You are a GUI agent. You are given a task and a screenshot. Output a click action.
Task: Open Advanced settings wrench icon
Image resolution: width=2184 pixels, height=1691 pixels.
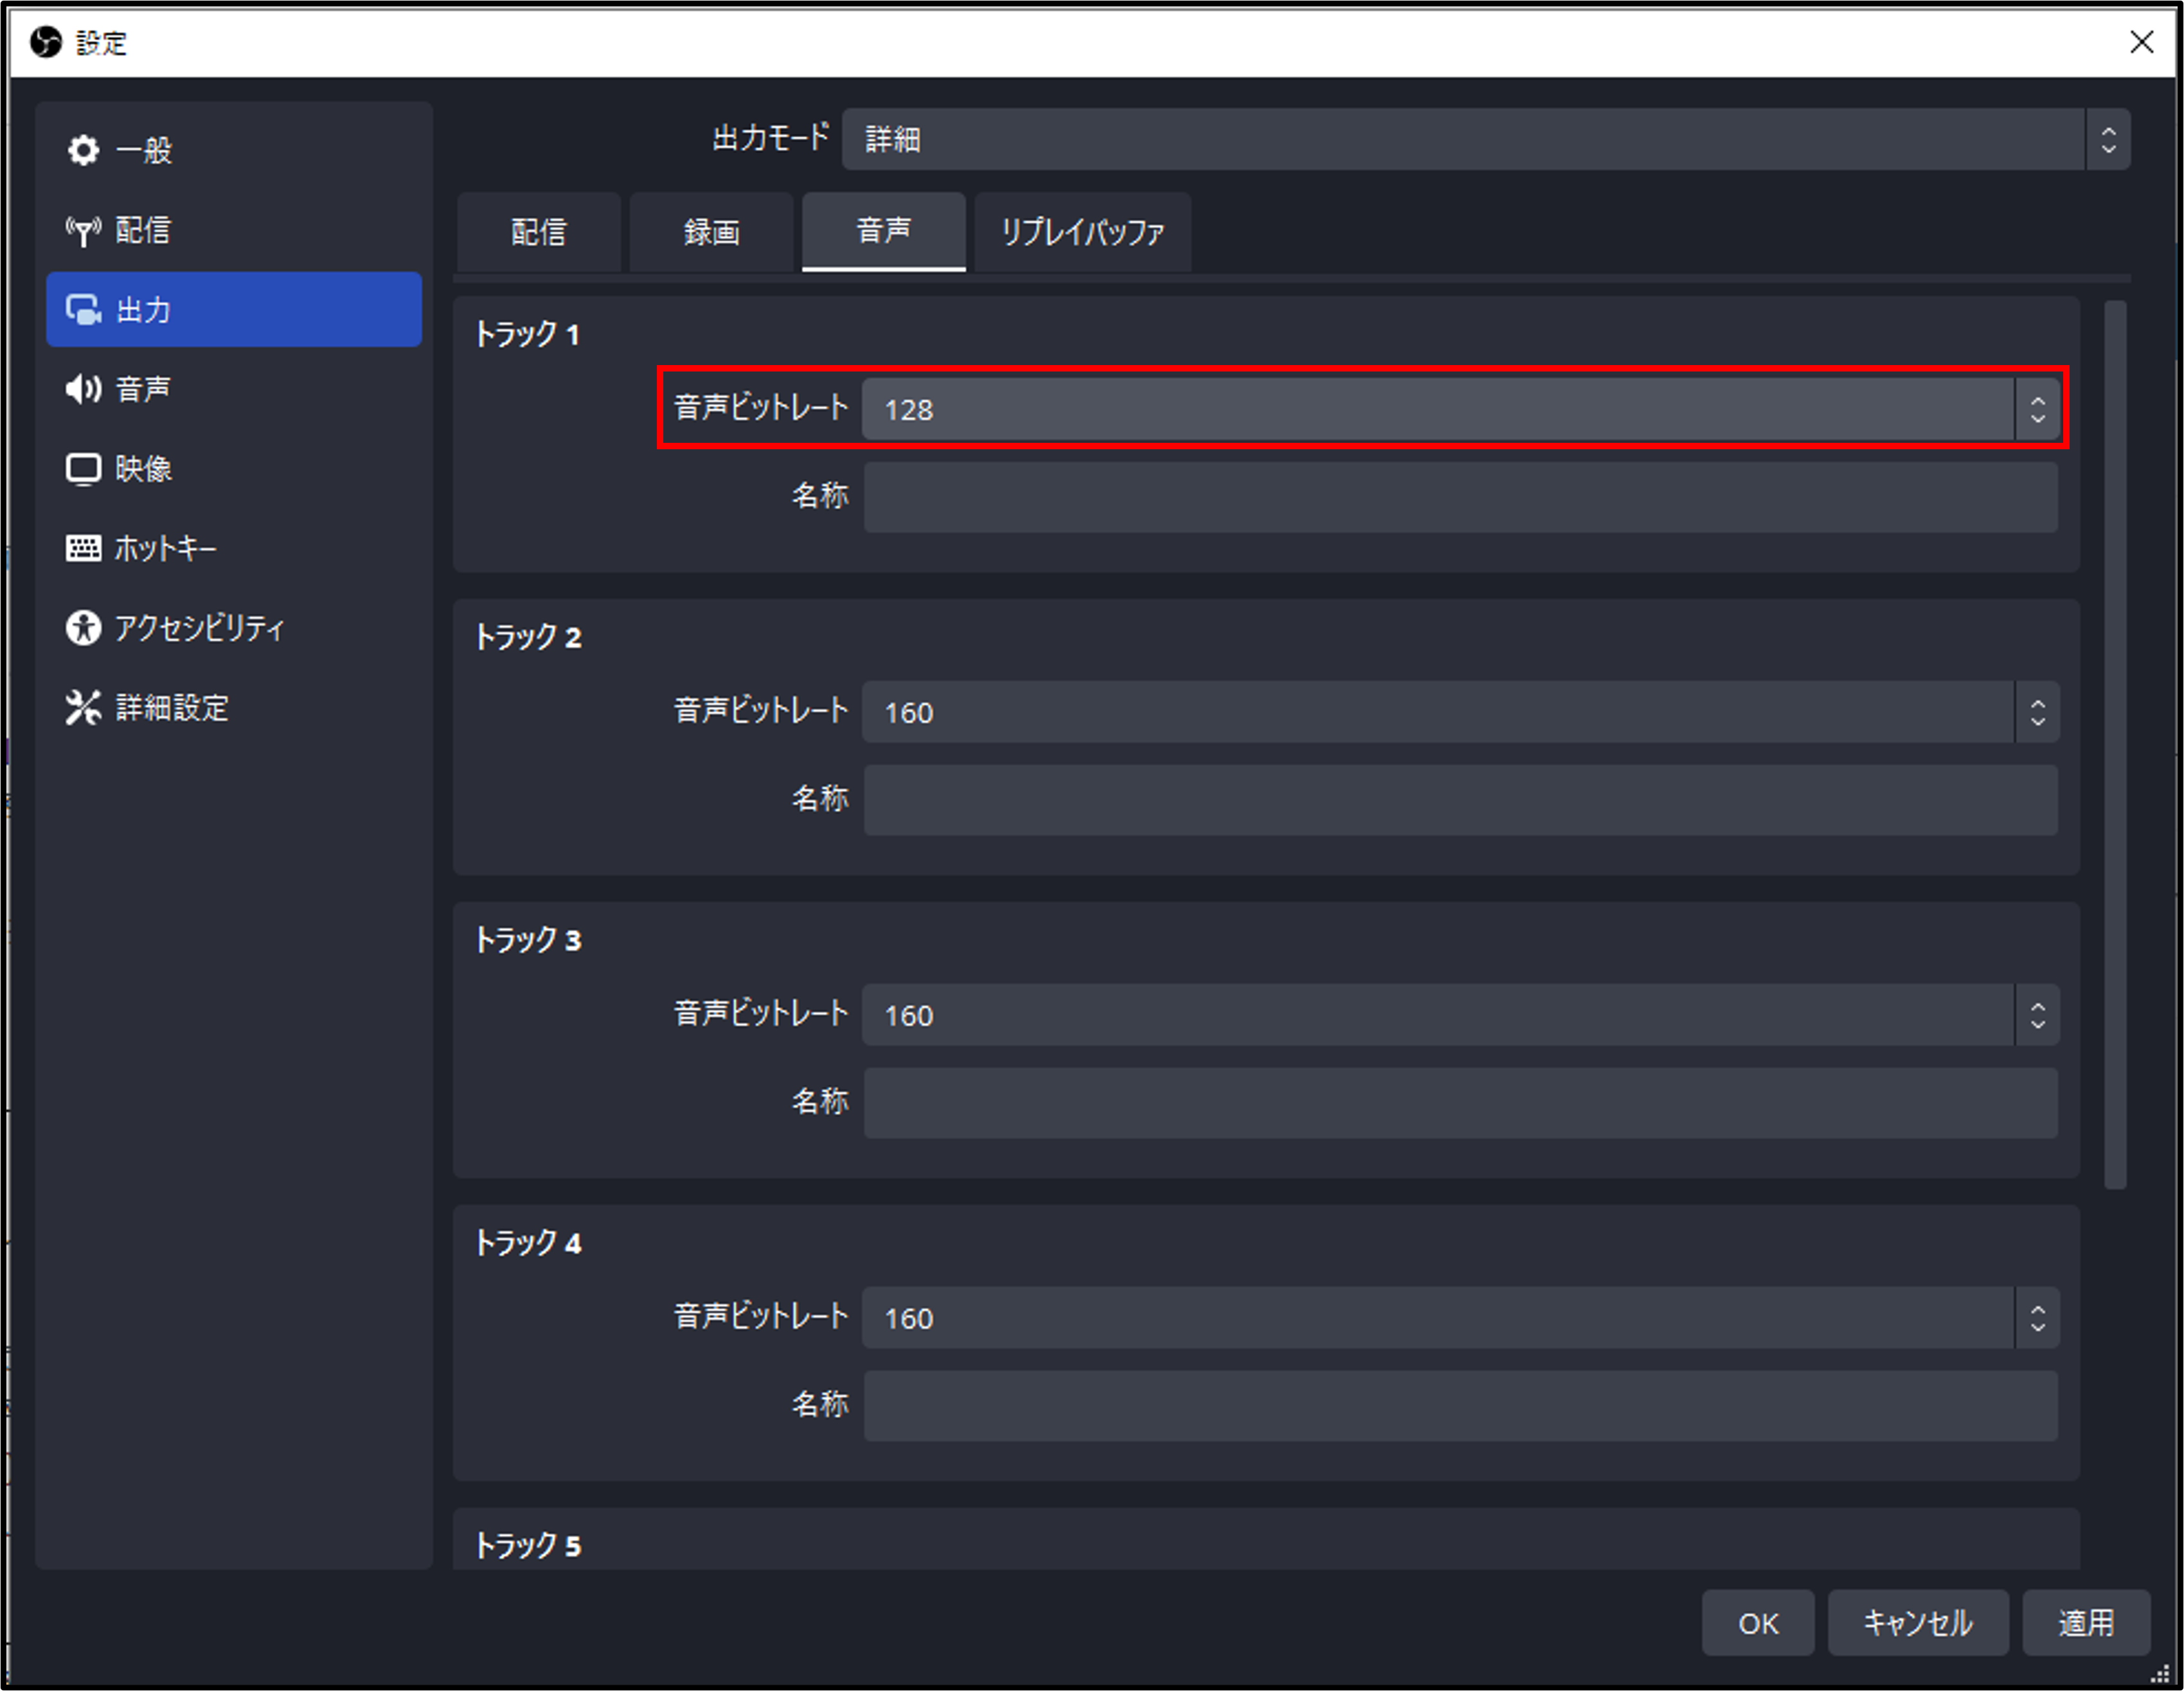coord(83,707)
